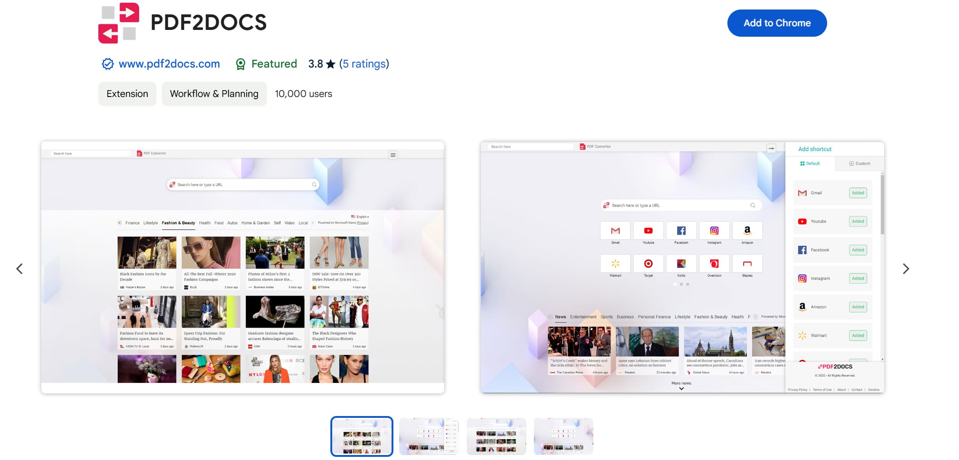Click the Overstock shortcut tile in right preview
Viewport: 959px width, 460px height.
point(714,264)
